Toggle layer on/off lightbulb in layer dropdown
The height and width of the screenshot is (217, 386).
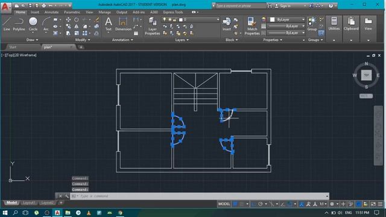click(165, 19)
